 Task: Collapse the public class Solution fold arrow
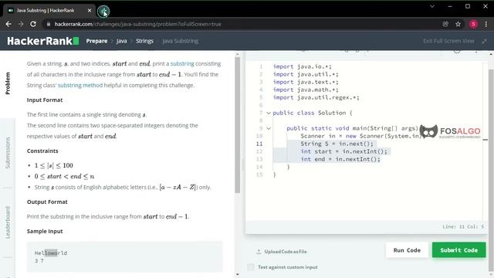[269, 113]
